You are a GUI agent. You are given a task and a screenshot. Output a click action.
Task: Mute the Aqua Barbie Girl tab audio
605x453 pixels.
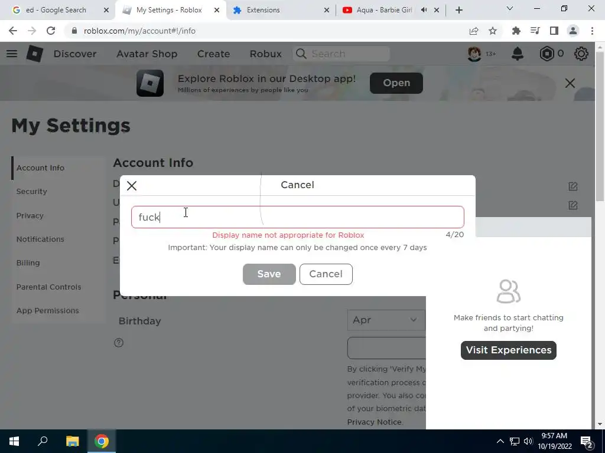[424, 10]
